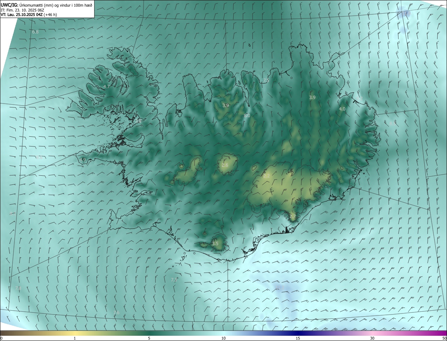Viewport: 447px width, 341px height.
Task: Click the '30' tick on the color scale
Action: (x=372, y=339)
